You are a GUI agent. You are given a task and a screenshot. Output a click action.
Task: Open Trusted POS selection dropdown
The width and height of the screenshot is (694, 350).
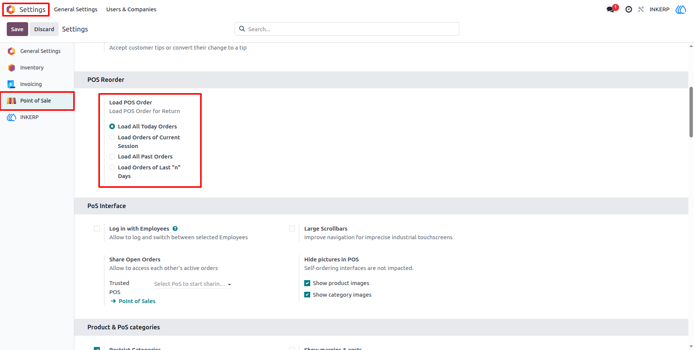(193, 284)
